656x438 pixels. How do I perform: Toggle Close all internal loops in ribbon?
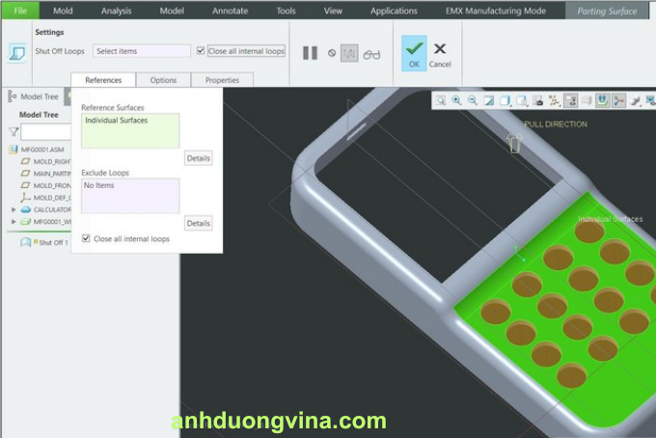(201, 51)
